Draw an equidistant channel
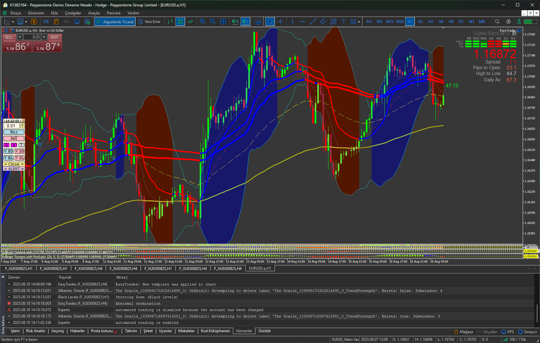Screen dimensions: 540x343 click(x=323, y=22)
